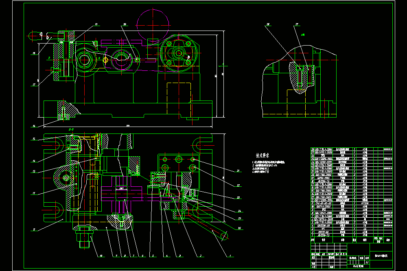Select part callout number 17

tap(34, 85)
